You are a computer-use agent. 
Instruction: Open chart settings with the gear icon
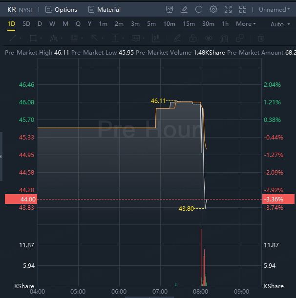[x=213, y=9]
